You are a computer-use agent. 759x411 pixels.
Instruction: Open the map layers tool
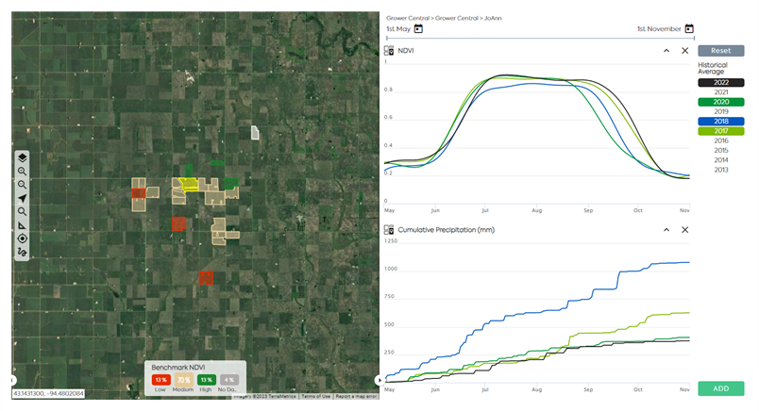pos(22,157)
